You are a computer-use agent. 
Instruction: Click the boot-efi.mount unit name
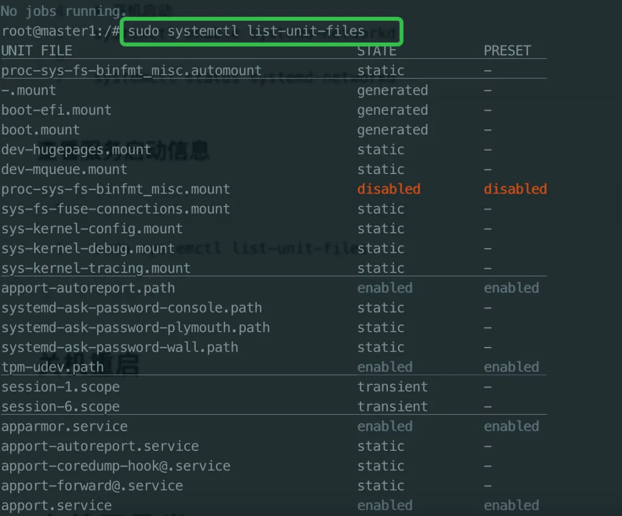(57, 110)
